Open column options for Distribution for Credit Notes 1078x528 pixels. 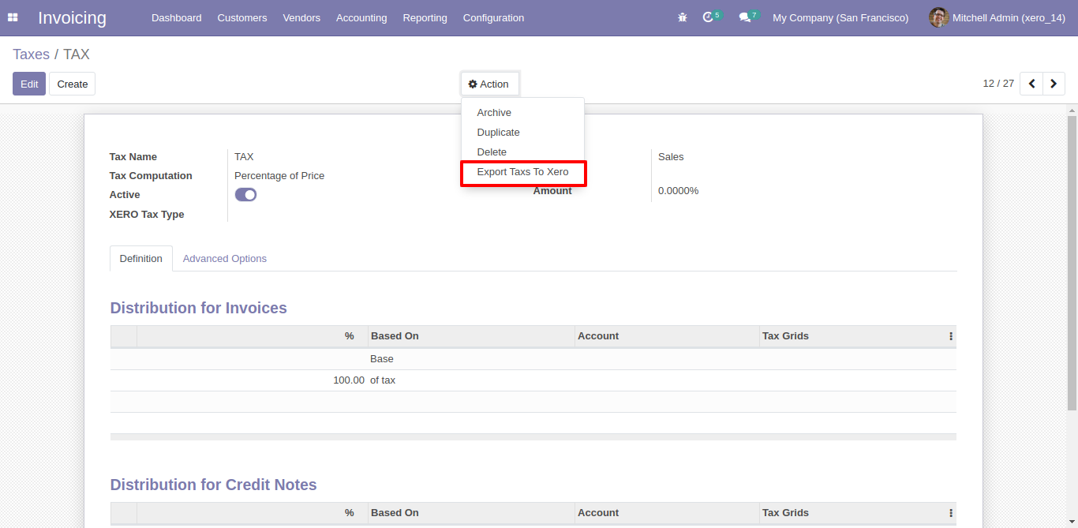coord(951,513)
